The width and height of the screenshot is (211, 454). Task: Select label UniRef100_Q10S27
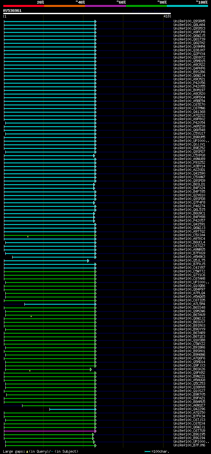(189, 391)
